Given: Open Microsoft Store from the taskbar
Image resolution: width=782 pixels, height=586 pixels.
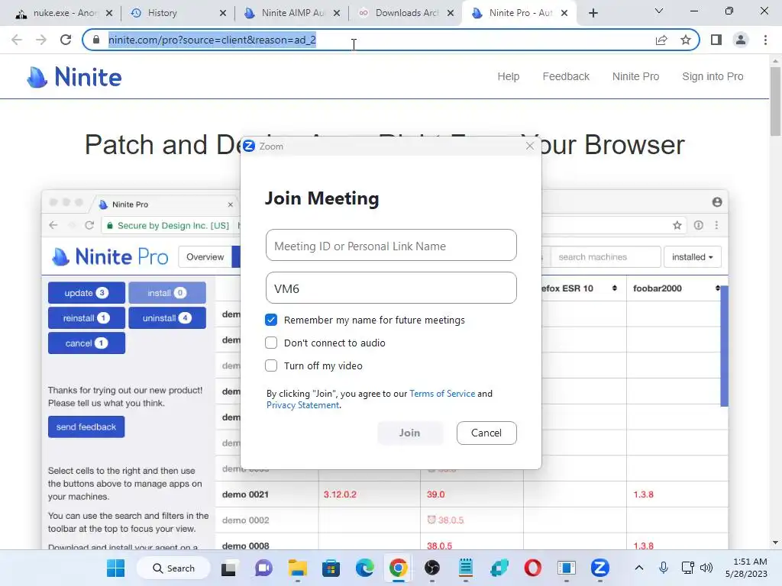Looking at the screenshot, I should (x=331, y=568).
